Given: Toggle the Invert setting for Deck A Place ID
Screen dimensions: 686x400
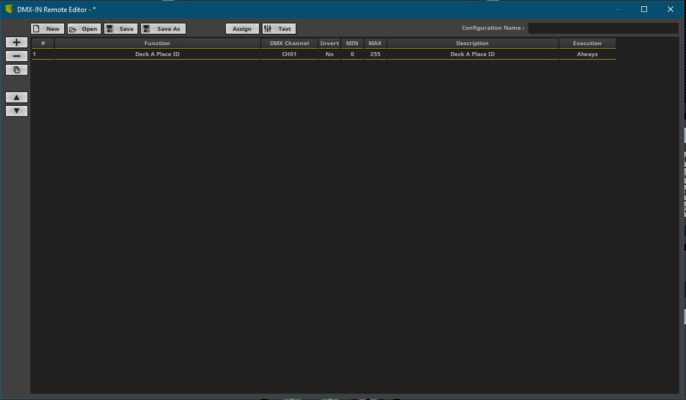Looking at the screenshot, I should tap(330, 54).
